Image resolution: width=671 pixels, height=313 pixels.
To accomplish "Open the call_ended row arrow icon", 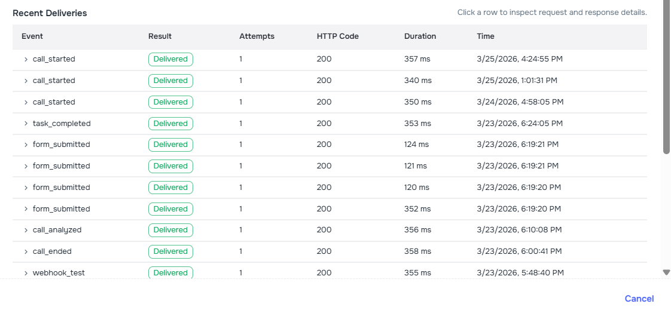I will (26, 251).
